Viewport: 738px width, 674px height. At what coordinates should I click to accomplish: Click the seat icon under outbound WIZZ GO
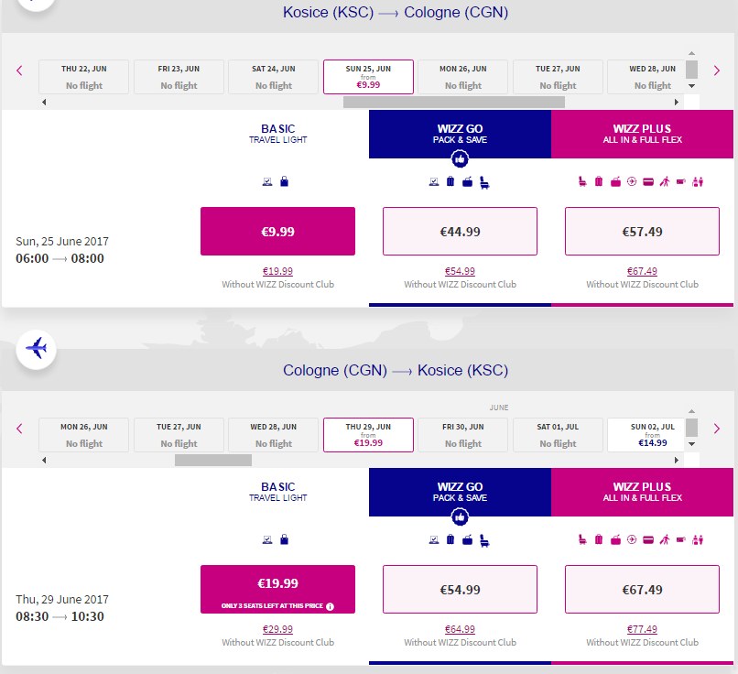point(484,182)
